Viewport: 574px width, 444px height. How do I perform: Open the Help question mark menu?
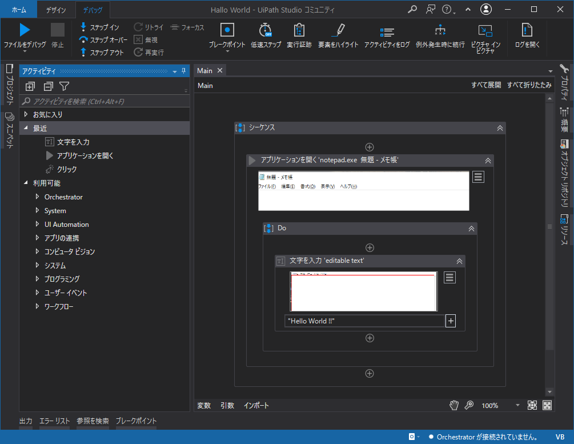(x=448, y=10)
